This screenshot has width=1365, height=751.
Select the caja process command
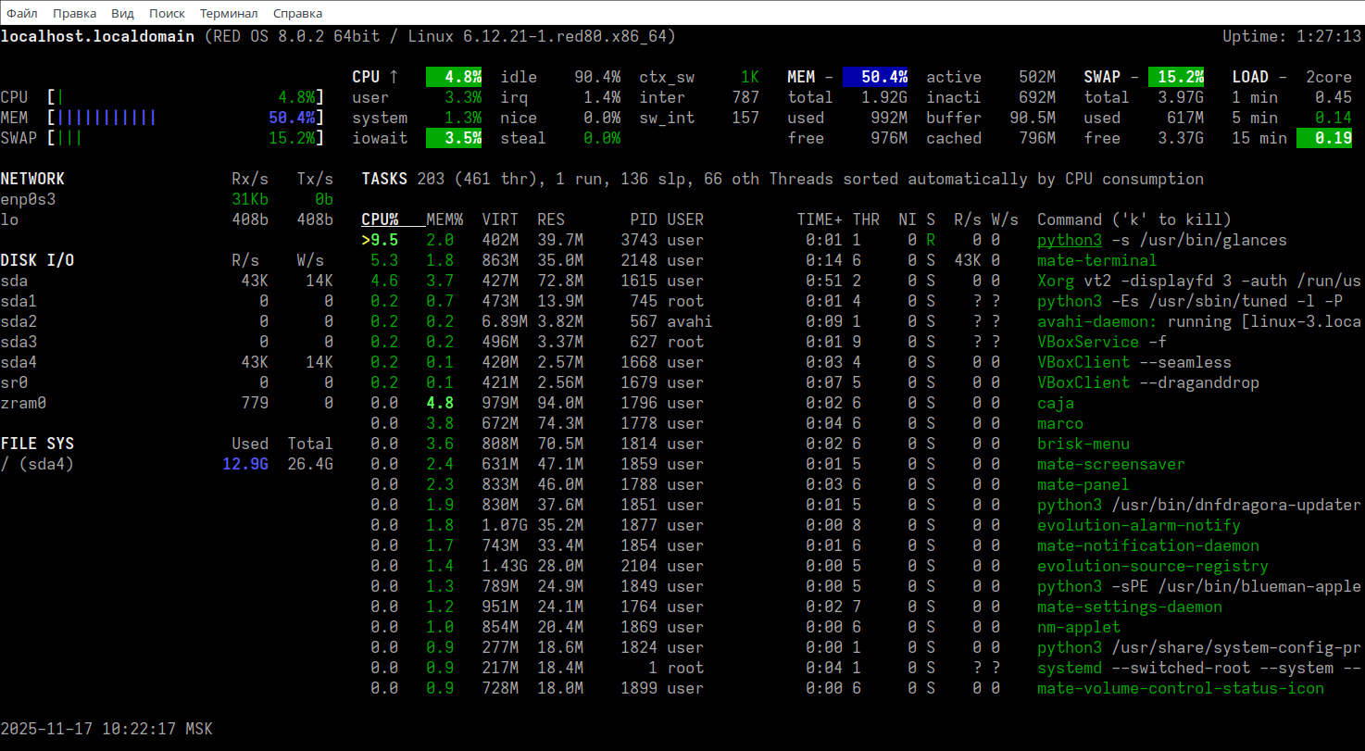pos(1056,403)
